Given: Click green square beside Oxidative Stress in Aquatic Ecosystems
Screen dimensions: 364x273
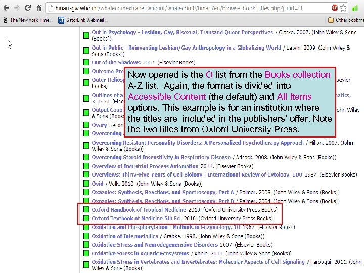Looking at the screenshot, I should click(86, 253).
